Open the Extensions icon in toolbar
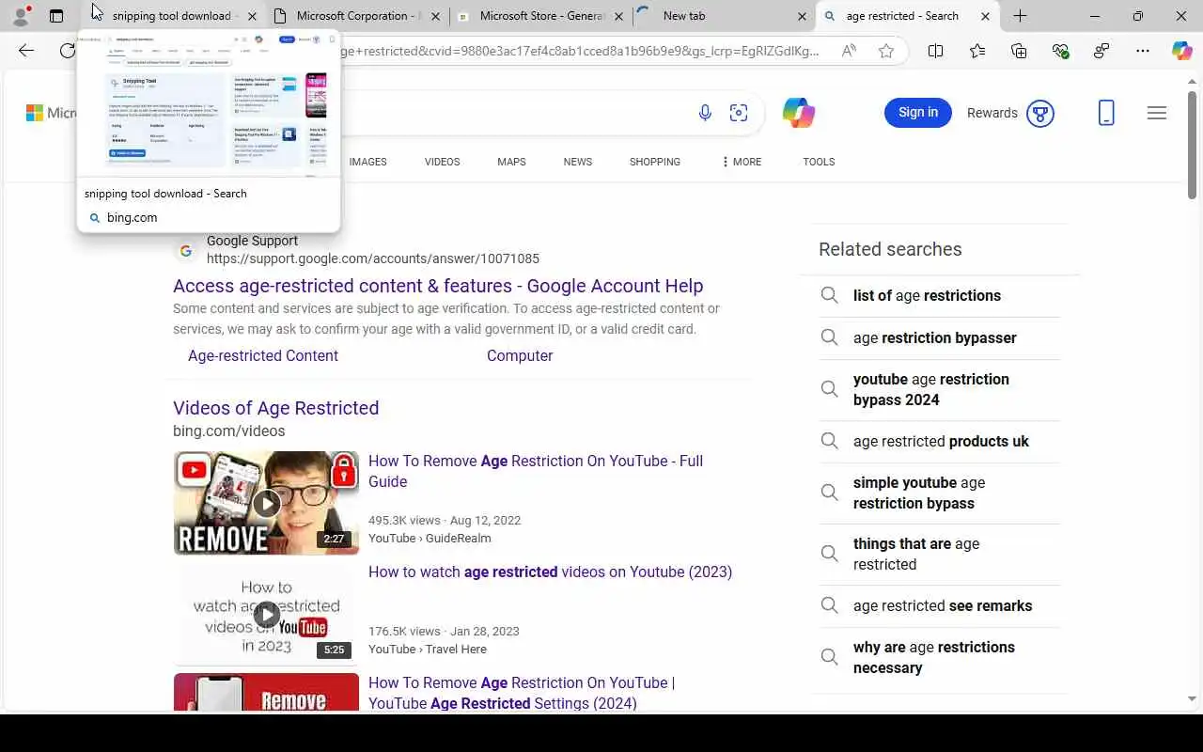 [1101, 51]
